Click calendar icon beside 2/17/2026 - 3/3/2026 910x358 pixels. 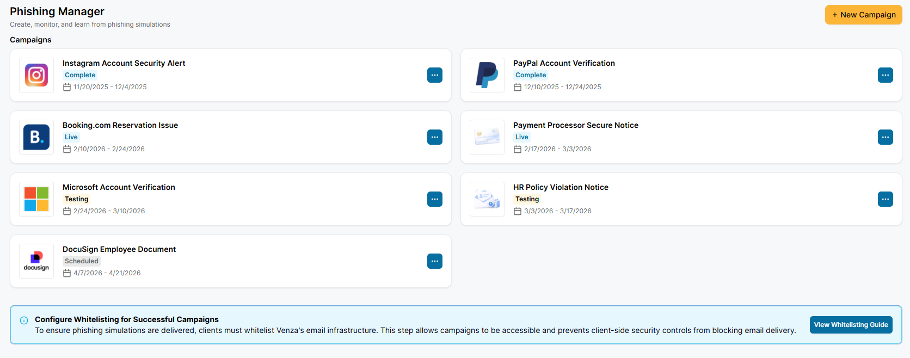pyautogui.click(x=518, y=149)
